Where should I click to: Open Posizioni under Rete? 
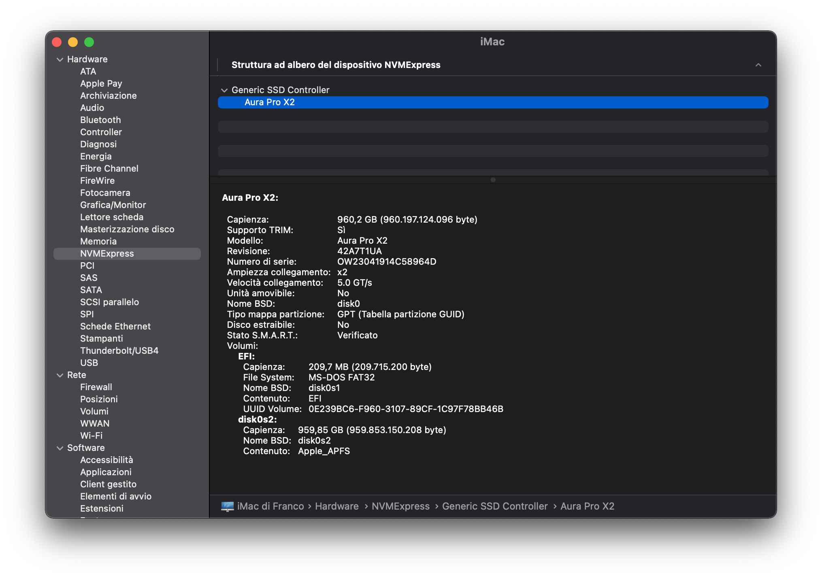99,399
